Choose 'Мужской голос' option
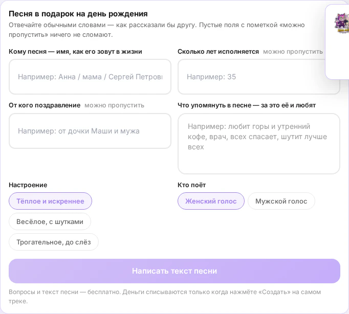 (x=281, y=201)
